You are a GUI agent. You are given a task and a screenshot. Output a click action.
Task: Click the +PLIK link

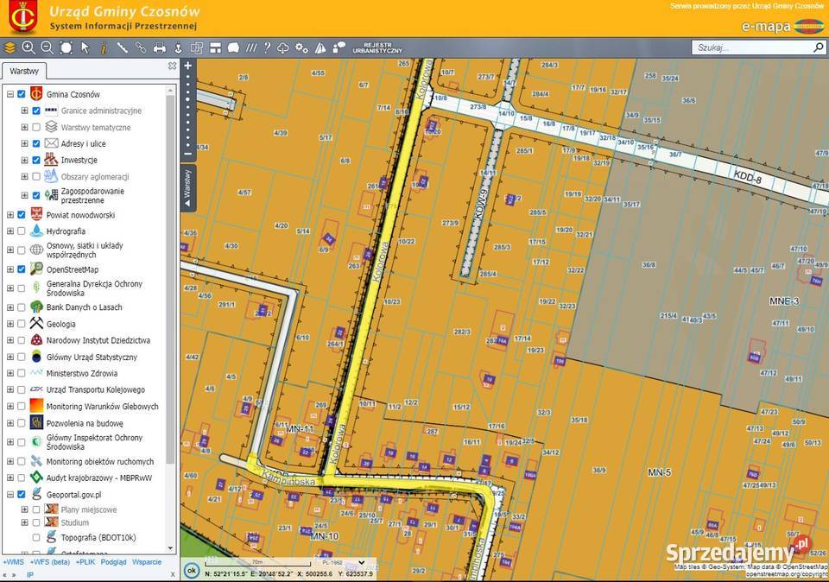point(85,562)
